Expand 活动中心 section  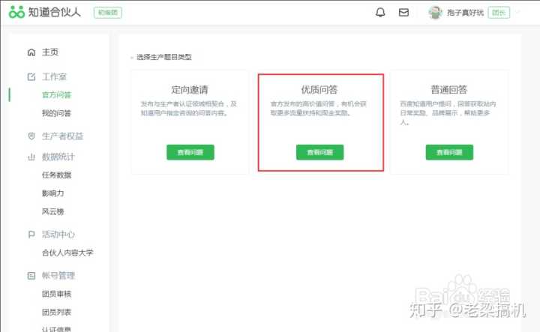58,235
